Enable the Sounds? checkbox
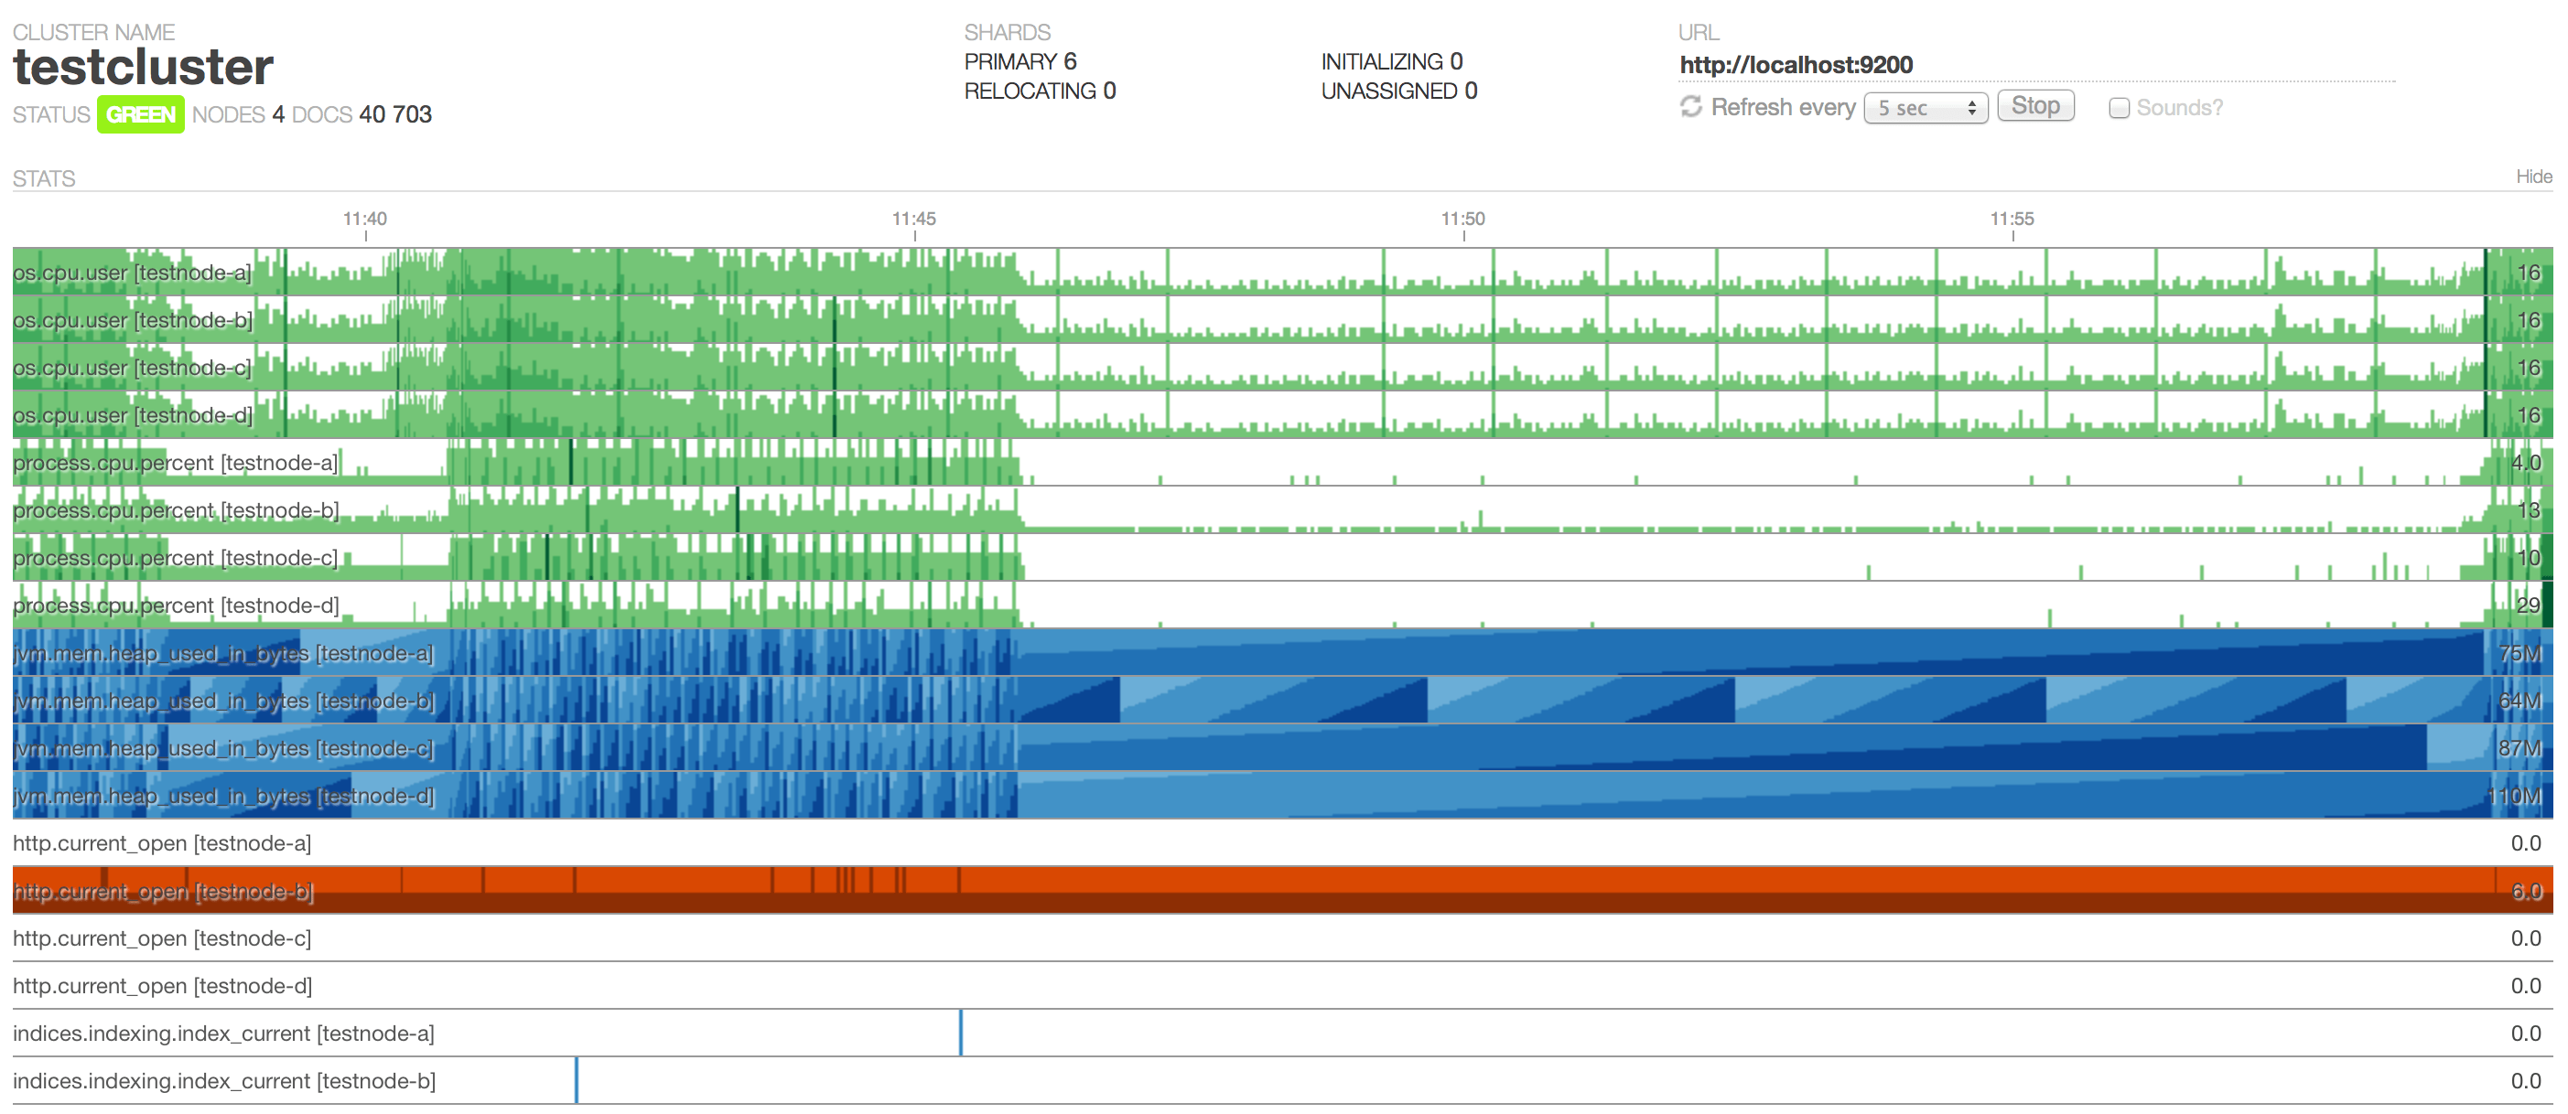This screenshot has height=1114, width=2568. pyautogui.click(x=2120, y=108)
